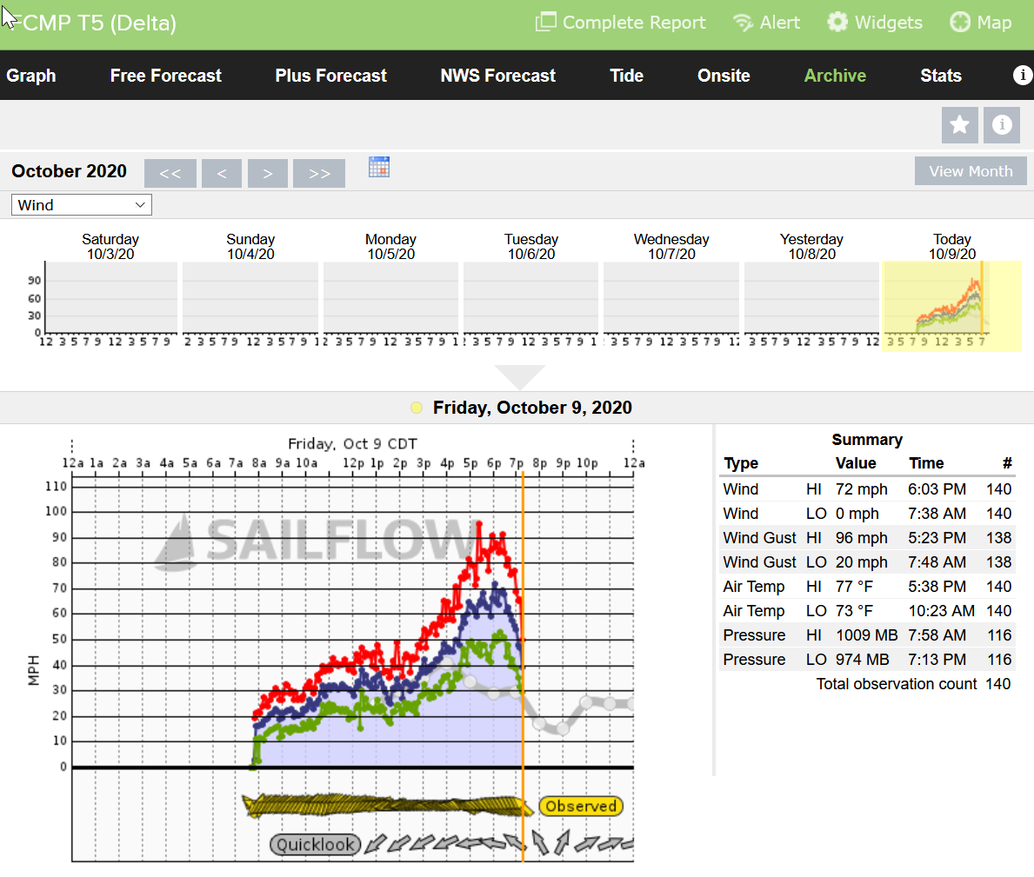Click the star favorite button
The width and height of the screenshot is (1034, 877).
(959, 124)
